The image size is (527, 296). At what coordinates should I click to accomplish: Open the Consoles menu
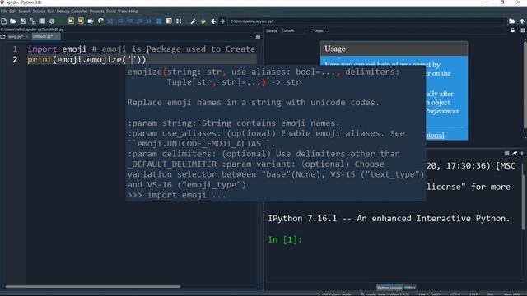tap(79, 12)
